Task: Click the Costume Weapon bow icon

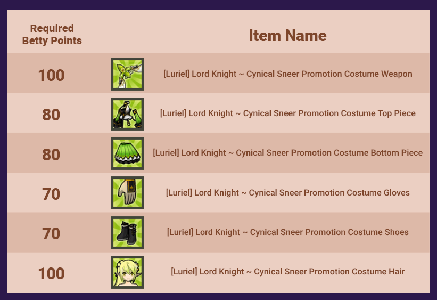Action: pyautogui.click(x=127, y=74)
